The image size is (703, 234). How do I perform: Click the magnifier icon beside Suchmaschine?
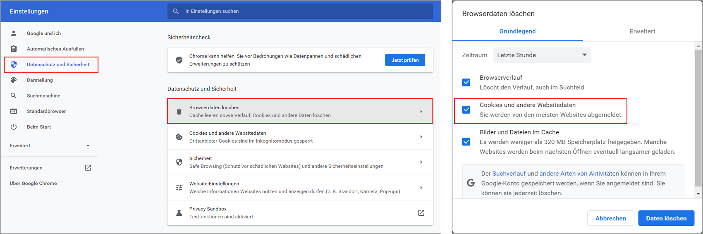[x=14, y=96]
